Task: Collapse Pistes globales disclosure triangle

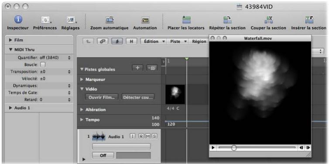Action: point(82,69)
